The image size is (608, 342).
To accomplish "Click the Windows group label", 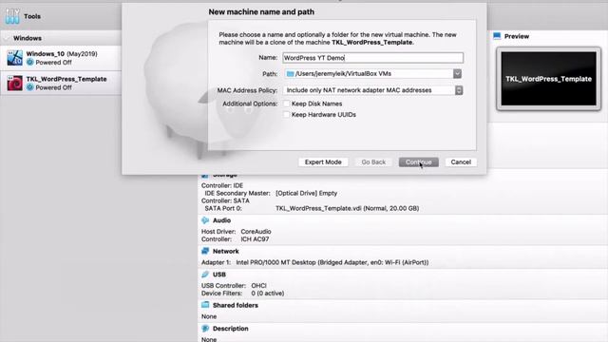I will (x=28, y=38).
